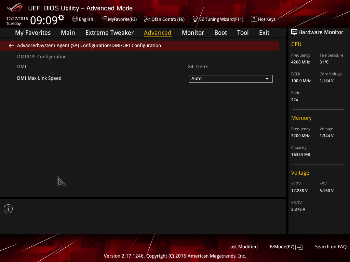Viewport: 350px width, 262px height.
Task: Click the DMI/OPI Configuration heading
Action: (42, 57)
